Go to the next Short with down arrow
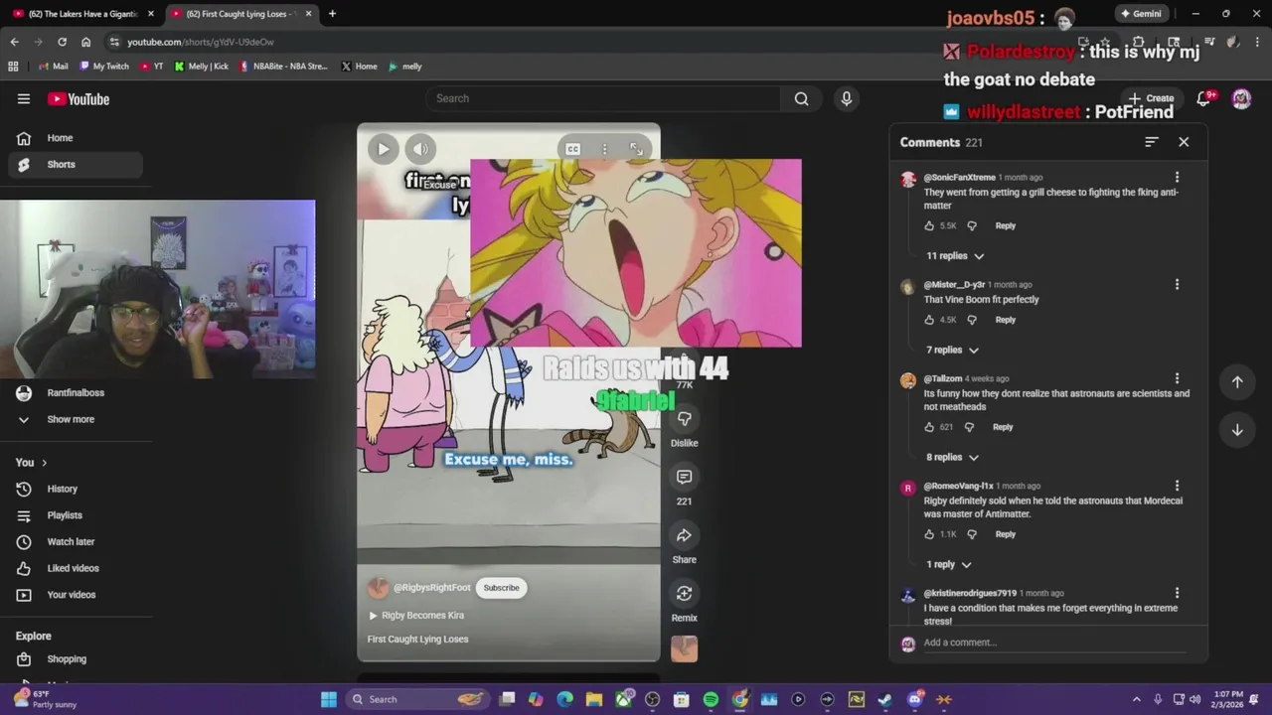The image size is (1272, 715). point(1237,430)
